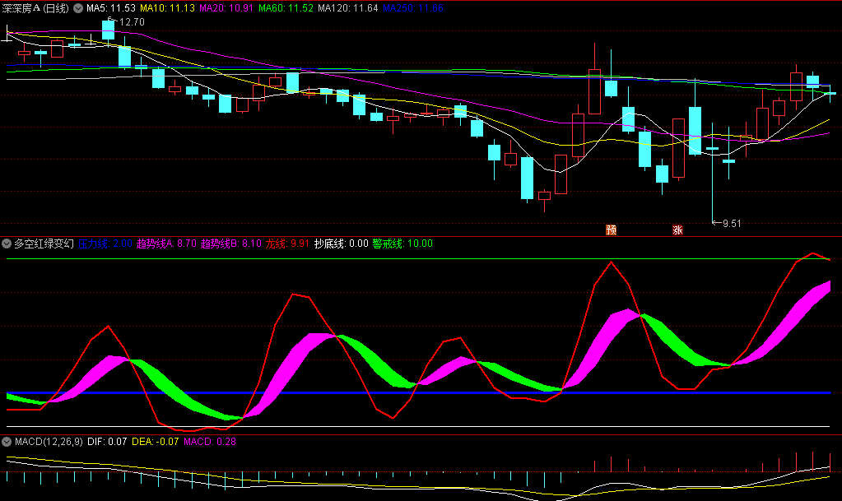Image resolution: width=842 pixels, height=501 pixels.
Task: Click the DEA: -0.07 value
Action: pyautogui.click(x=156, y=442)
